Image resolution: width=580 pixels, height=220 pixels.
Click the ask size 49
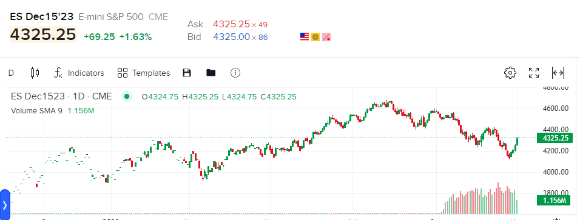(263, 25)
